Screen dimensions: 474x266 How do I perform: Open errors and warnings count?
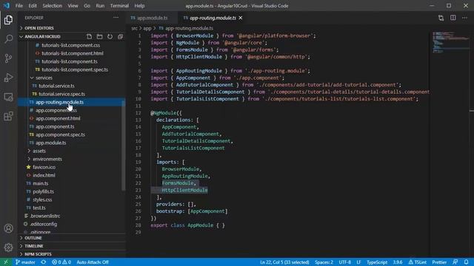pyautogui.click(x=61, y=262)
